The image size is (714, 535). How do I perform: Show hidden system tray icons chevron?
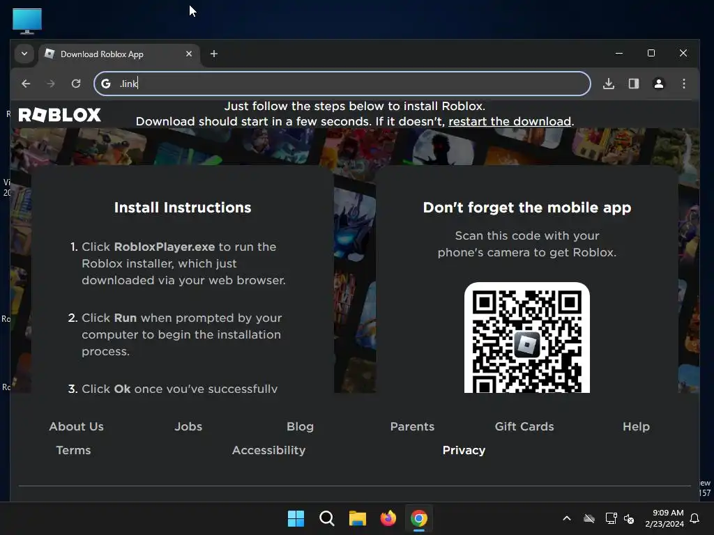coord(567,518)
